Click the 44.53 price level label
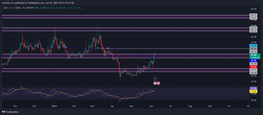Viewport: 263px width, 115px height. (x=253, y=52)
